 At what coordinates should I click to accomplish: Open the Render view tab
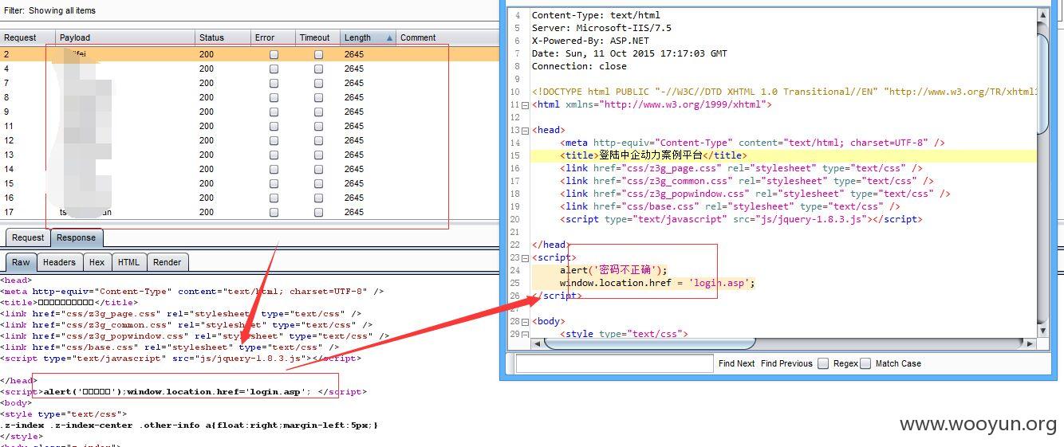click(x=167, y=262)
